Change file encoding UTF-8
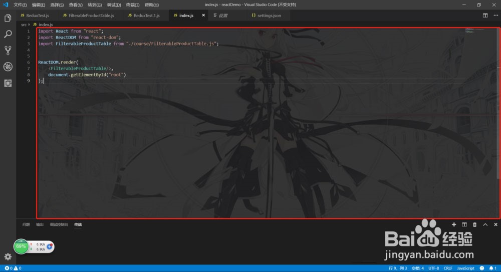 click(x=433, y=268)
